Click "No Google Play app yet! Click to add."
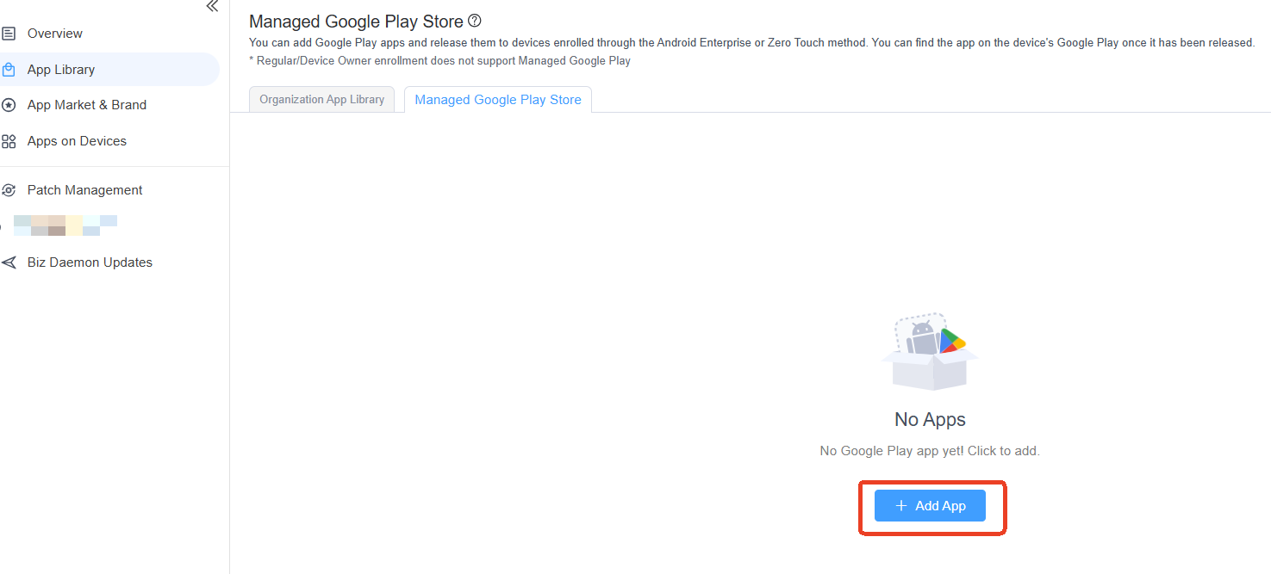1271x574 pixels. tap(930, 451)
